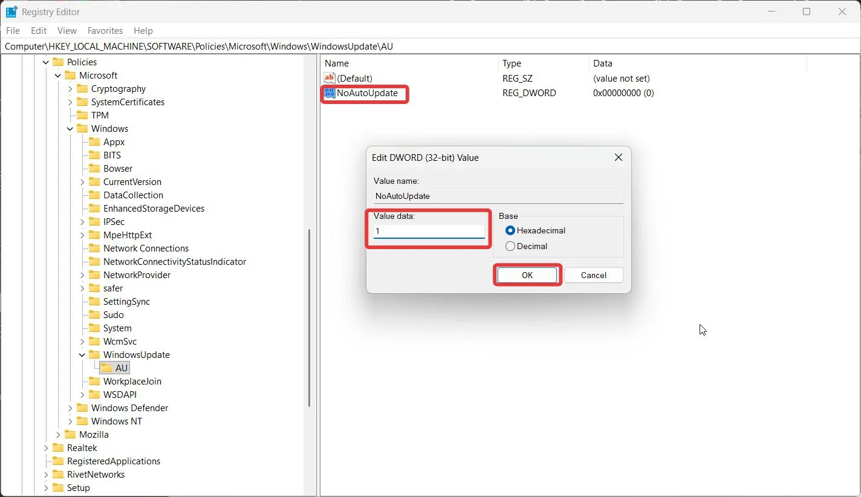Viewport: 861px width, 497px height.
Task: Expand the Windows NT key
Action: click(70, 421)
